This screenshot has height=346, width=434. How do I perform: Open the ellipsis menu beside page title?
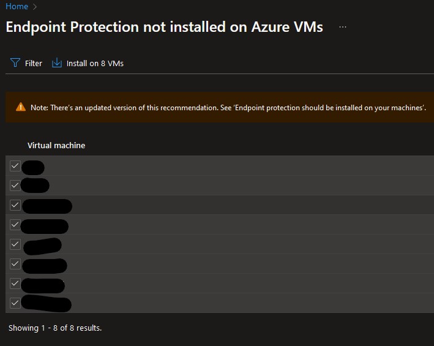(x=342, y=28)
